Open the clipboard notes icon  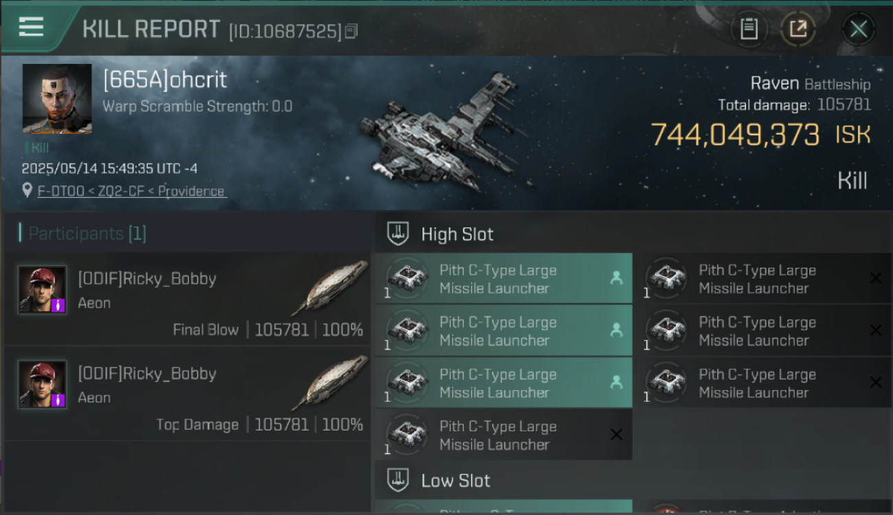tap(749, 29)
